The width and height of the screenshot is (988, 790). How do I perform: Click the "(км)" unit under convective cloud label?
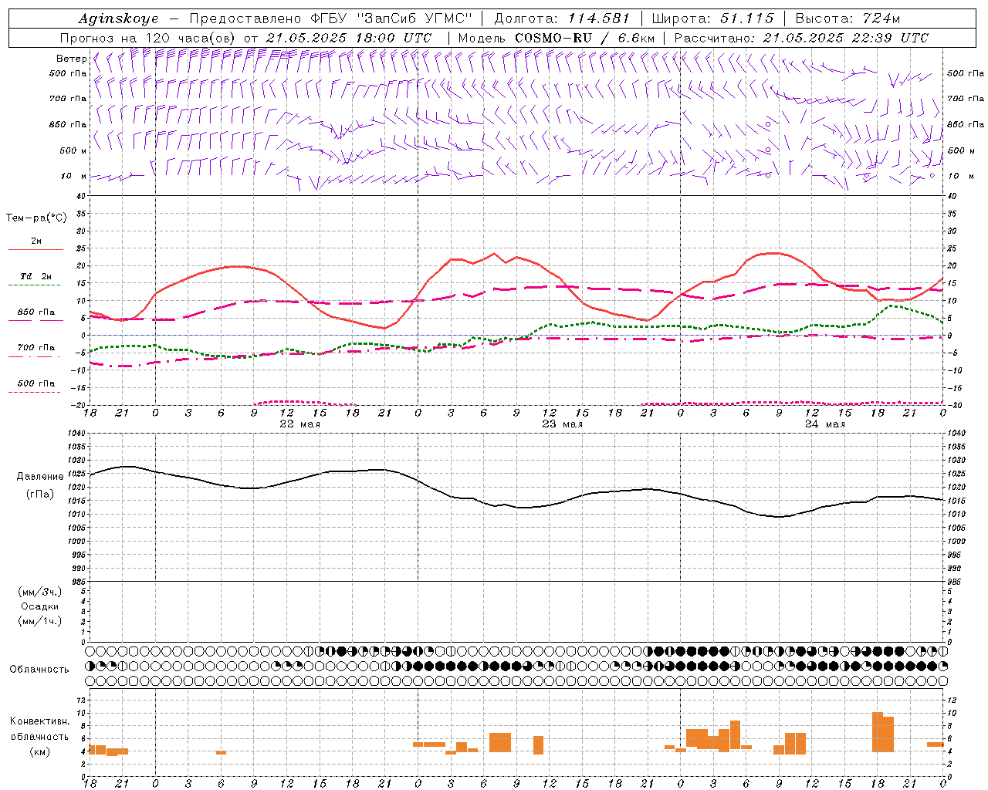[x=40, y=751]
